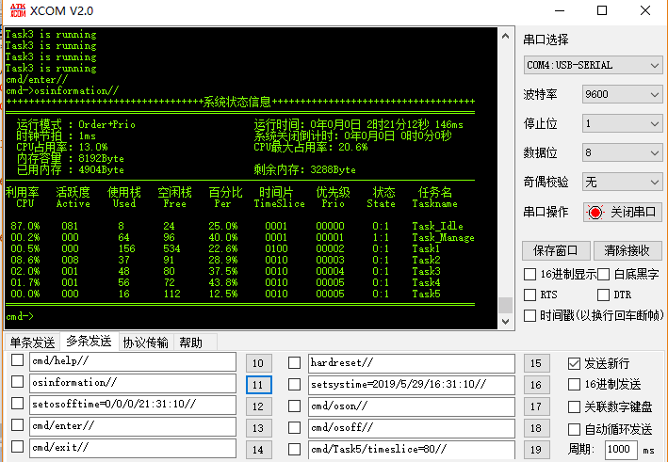Toggle the 白底黑字 checkbox
This screenshot has height=462, width=668.
(603, 275)
